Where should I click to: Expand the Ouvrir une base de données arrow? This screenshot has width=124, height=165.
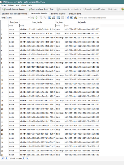pos(54,9)
